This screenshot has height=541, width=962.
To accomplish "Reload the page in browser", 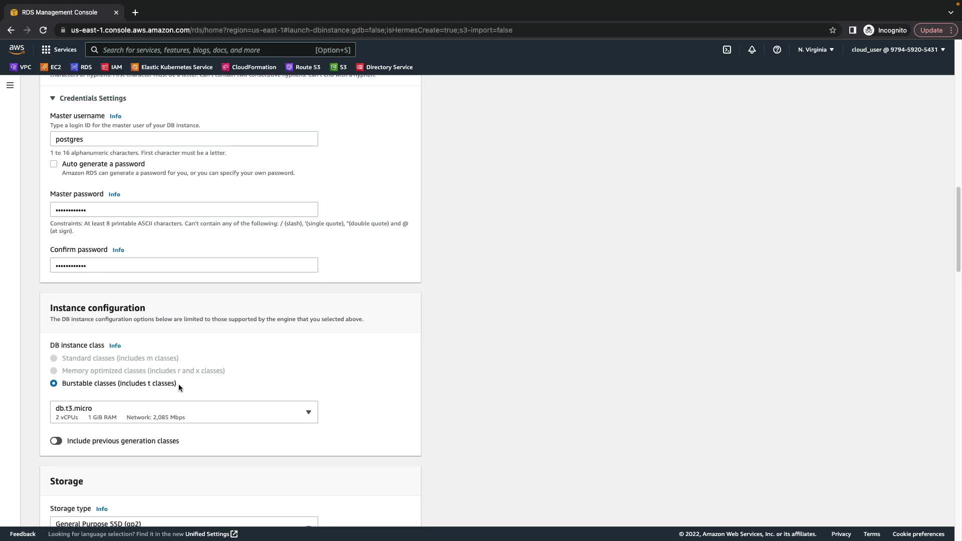I will (43, 30).
